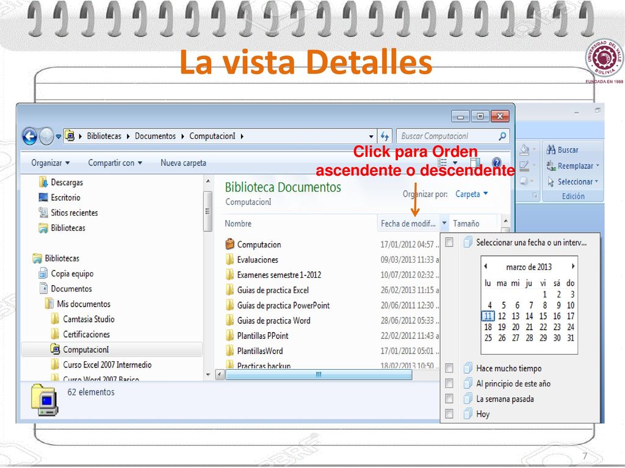Open address bar history dropdown arrow

(x=371, y=136)
